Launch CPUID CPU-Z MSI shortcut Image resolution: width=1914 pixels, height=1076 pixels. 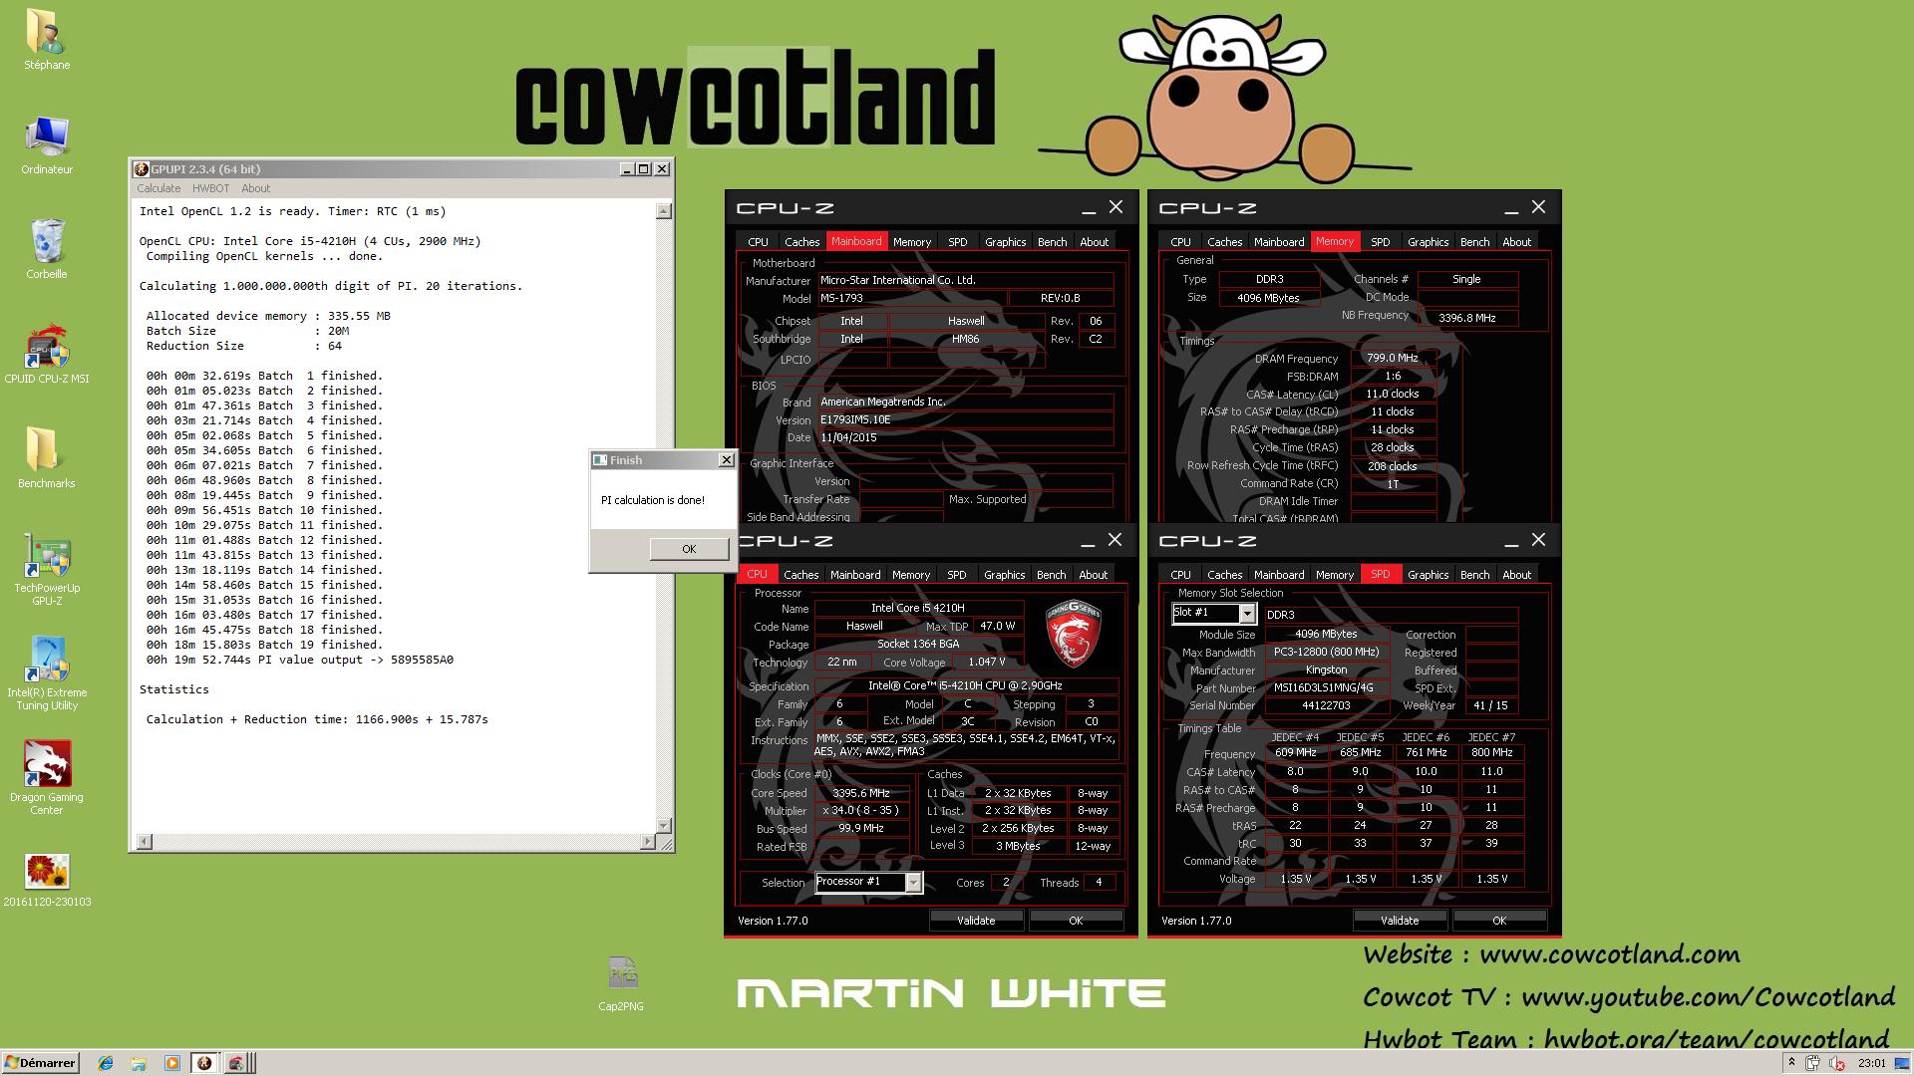pos(46,355)
